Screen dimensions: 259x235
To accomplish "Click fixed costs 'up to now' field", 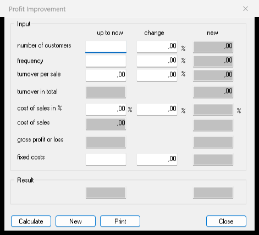I will (x=106, y=160).
